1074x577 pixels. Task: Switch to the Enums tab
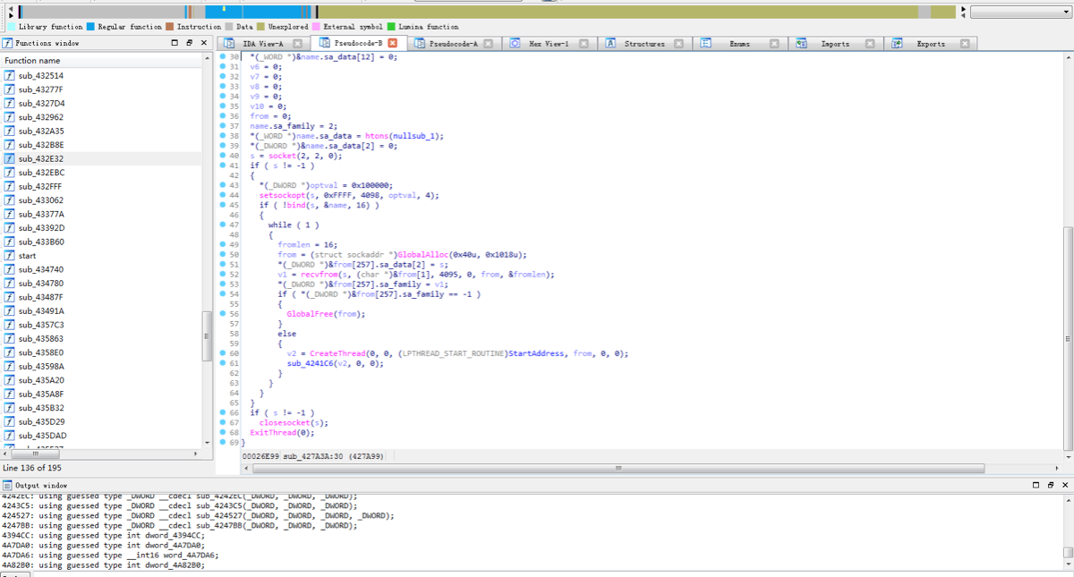(x=739, y=43)
